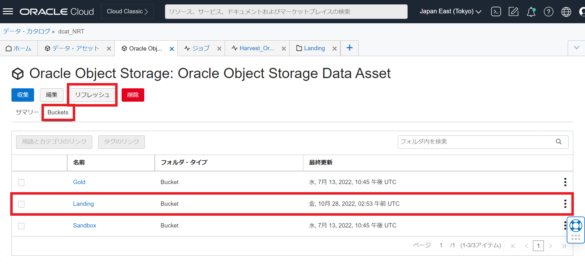Focus the Oracle Cloud top search field
Screen dimensions: 585x269
pos(286,11)
